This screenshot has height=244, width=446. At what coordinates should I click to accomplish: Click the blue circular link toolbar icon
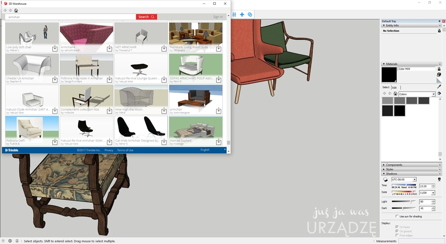pos(250,14)
